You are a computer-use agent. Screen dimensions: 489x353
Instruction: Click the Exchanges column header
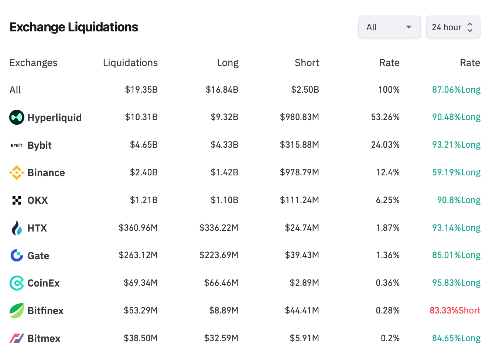tap(33, 63)
